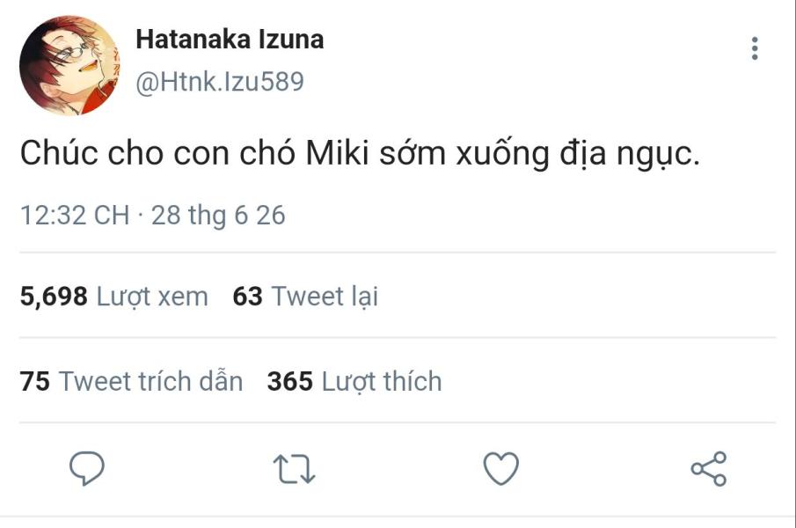Show the 365 Lượt thích list
Viewport: 796px width, 528px height.
tap(354, 381)
